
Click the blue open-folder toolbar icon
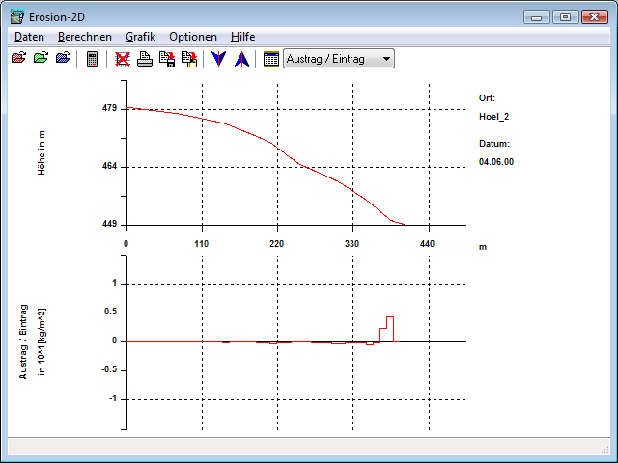tap(63, 59)
